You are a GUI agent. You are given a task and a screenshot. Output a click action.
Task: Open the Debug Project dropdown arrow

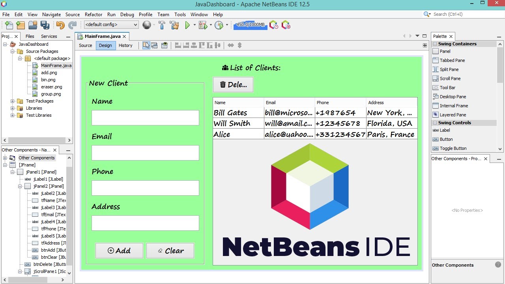211,25
